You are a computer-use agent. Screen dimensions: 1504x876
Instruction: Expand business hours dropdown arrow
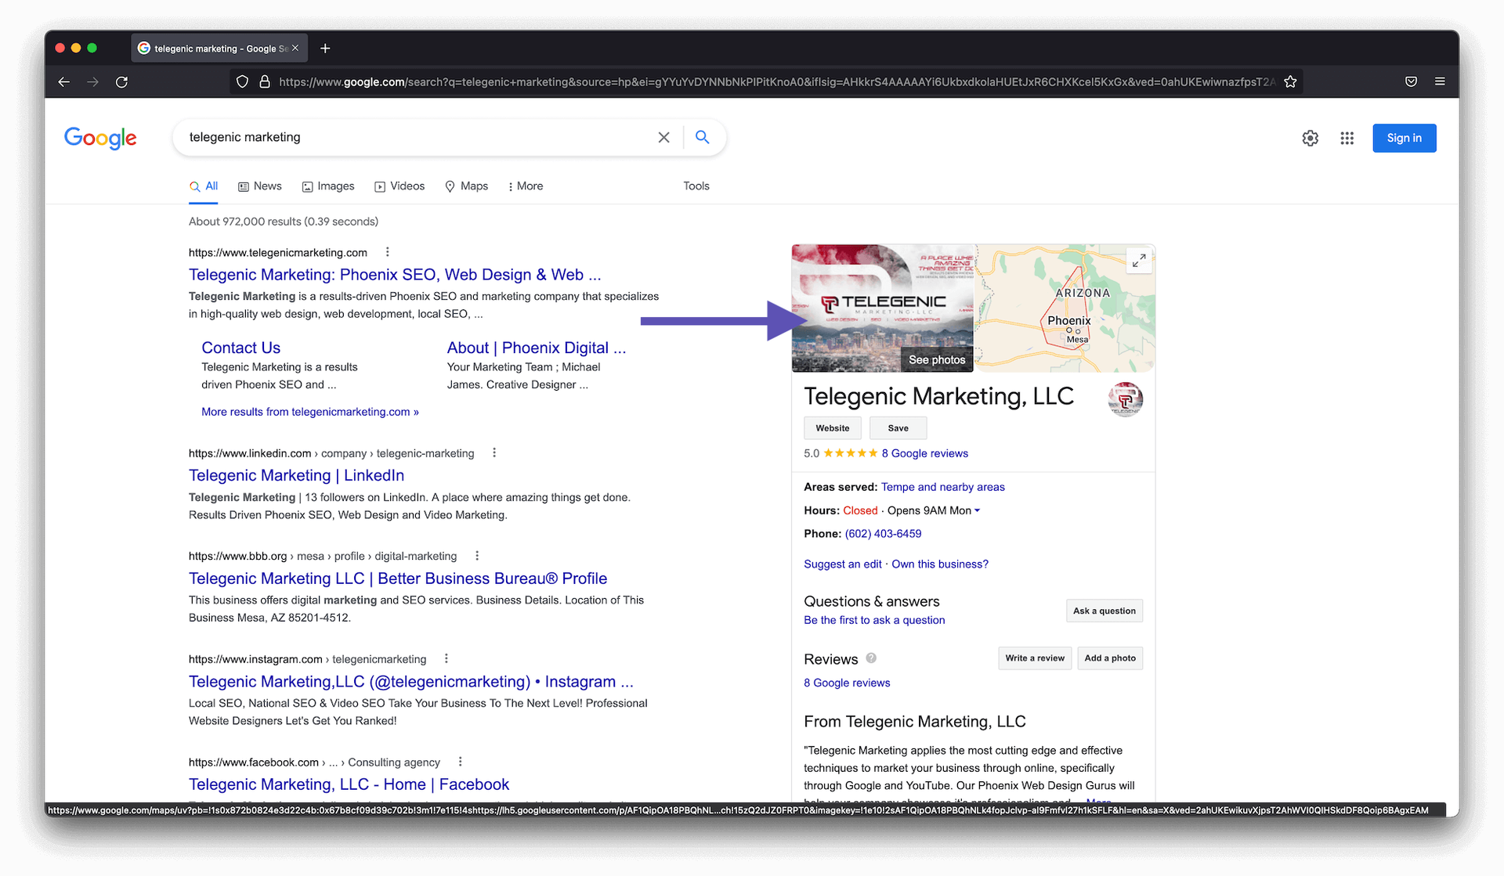pyautogui.click(x=977, y=510)
